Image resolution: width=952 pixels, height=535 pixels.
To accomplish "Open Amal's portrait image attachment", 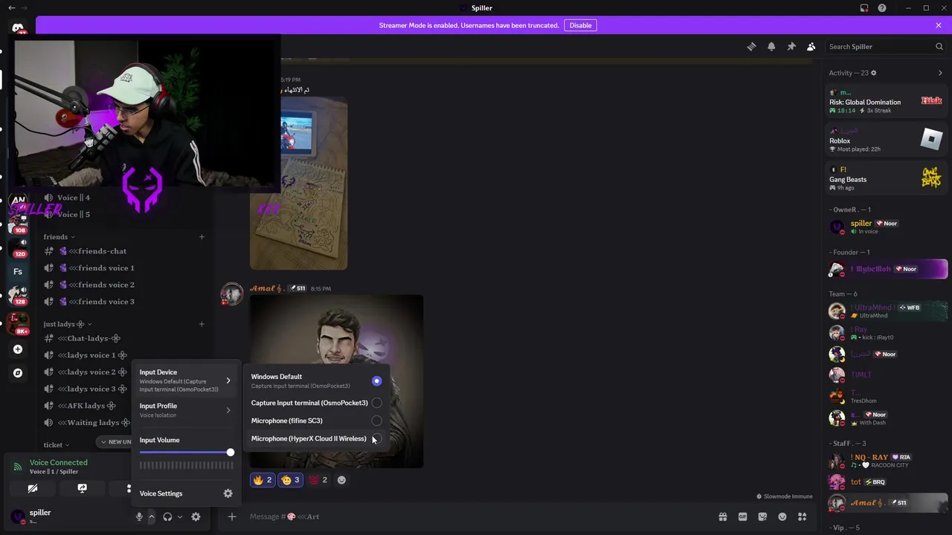I will tap(337, 380).
